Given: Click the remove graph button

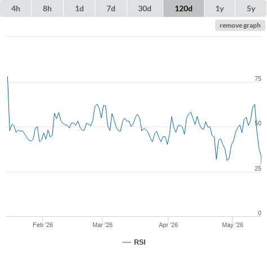Looking at the screenshot, I should tap(240, 25).
